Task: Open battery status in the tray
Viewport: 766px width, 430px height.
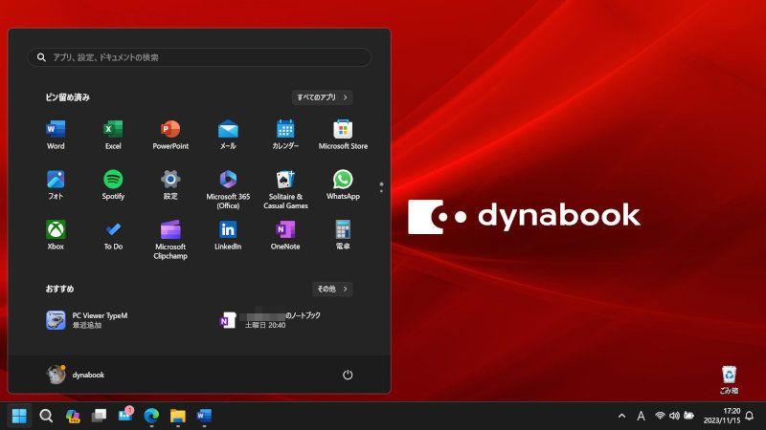Action: tap(689, 416)
